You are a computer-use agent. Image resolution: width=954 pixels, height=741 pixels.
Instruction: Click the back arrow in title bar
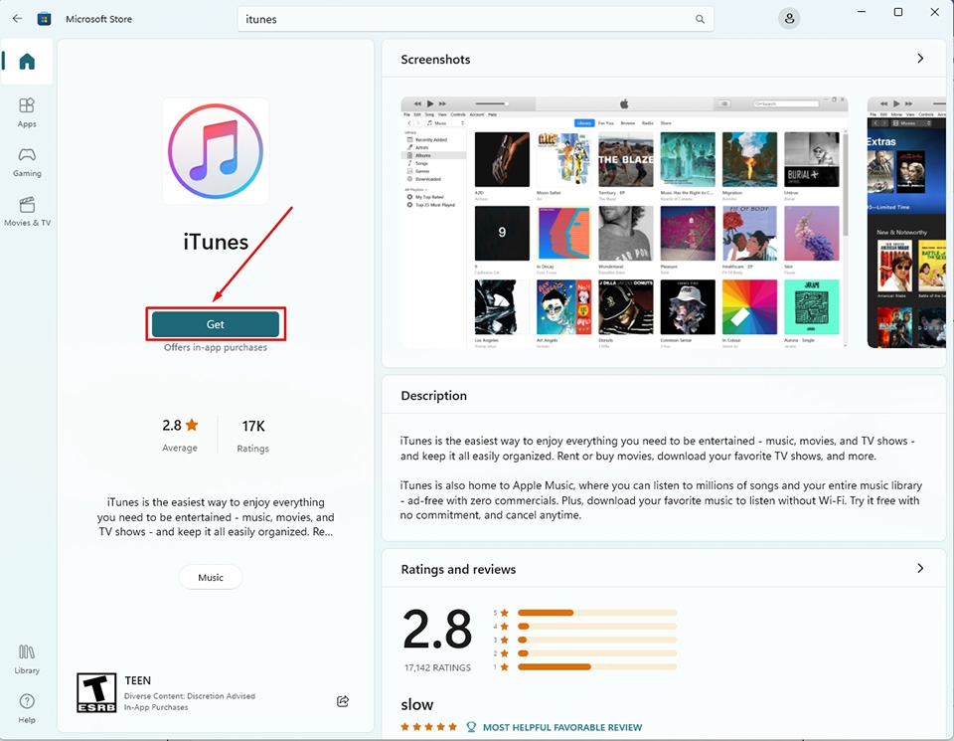pyautogui.click(x=17, y=18)
